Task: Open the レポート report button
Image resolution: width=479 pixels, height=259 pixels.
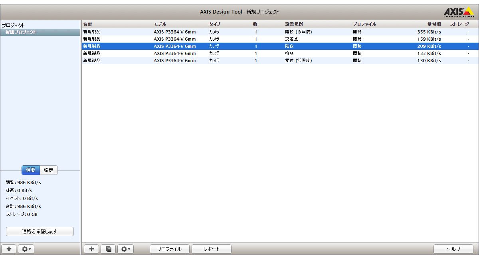Action: (x=212, y=249)
